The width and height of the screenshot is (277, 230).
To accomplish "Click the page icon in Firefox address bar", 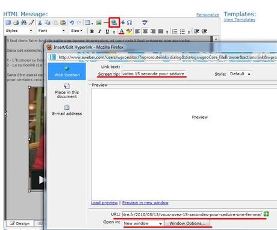I will (x=53, y=57).
